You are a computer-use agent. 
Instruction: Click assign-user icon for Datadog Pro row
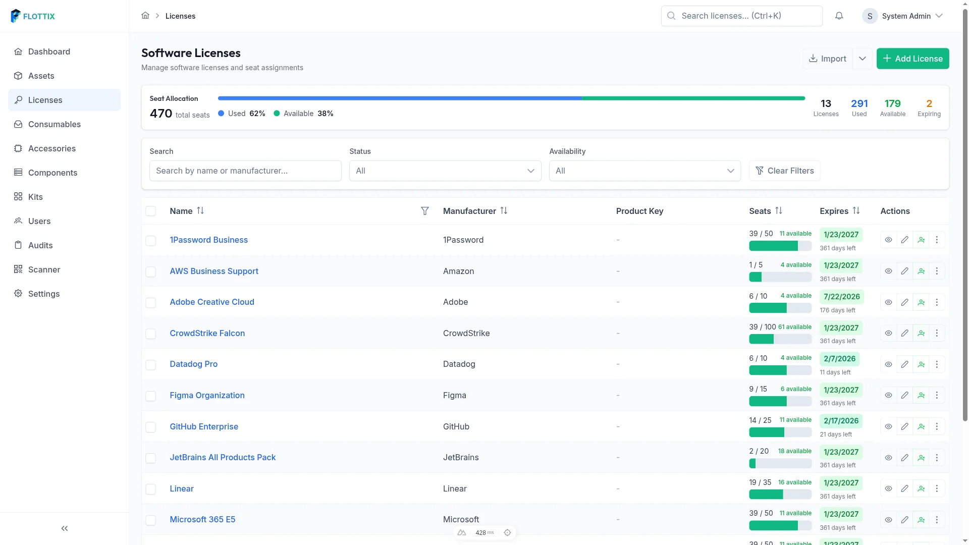tap(921, 364)
